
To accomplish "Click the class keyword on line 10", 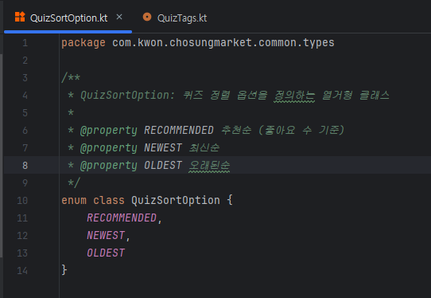I will 109,201.
